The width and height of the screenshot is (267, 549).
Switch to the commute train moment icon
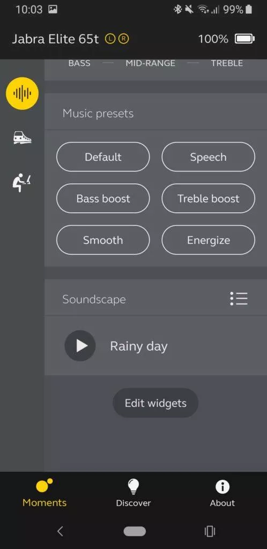coord(22,137)
